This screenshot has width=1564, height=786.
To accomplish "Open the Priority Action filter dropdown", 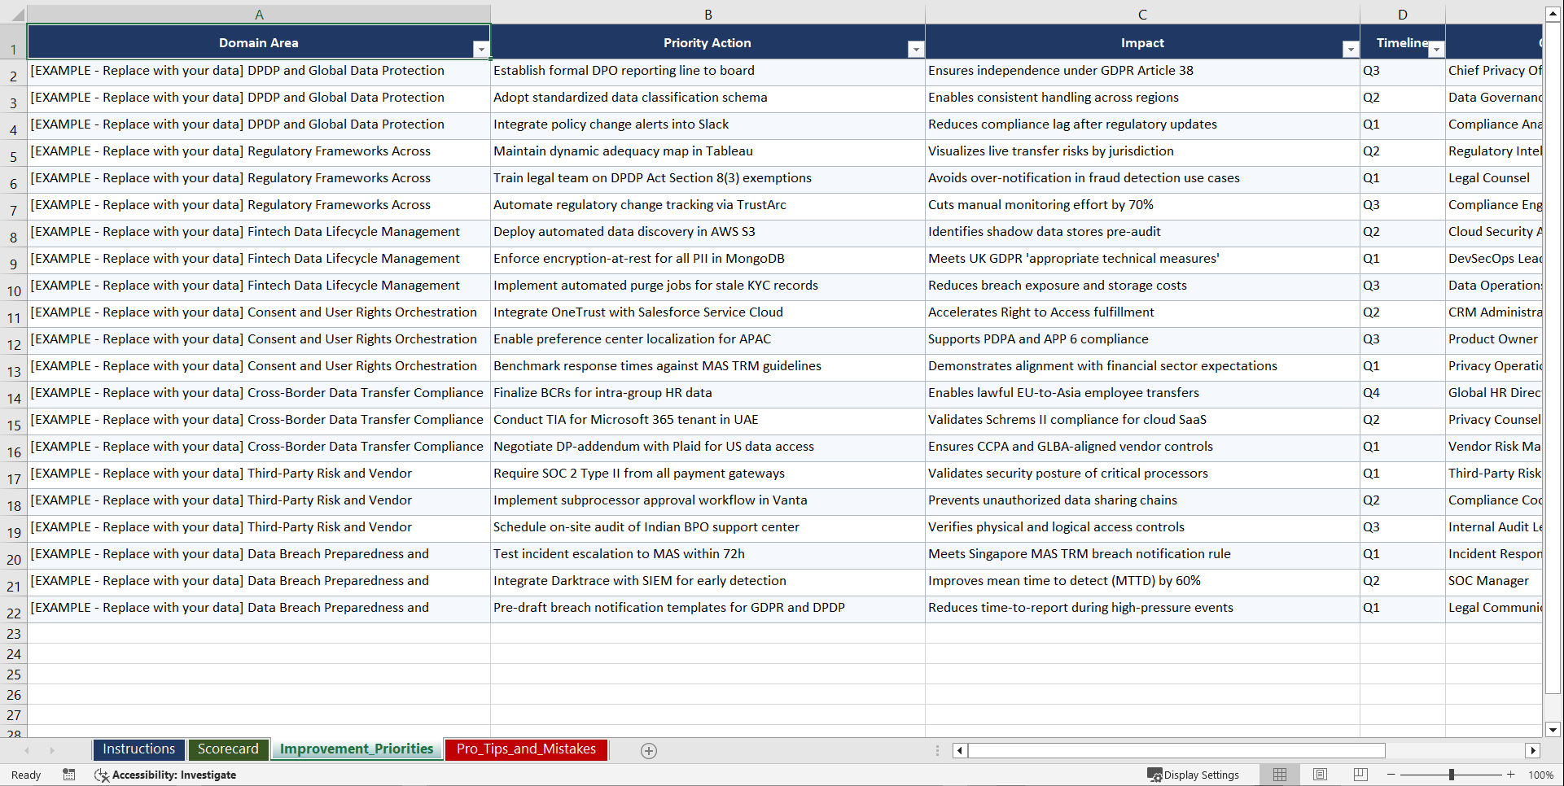I will coord(916,49).
